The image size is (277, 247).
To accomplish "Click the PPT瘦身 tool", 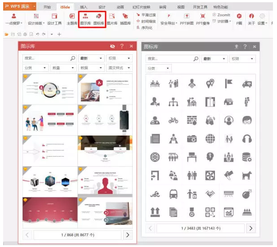I will (203, 19).
